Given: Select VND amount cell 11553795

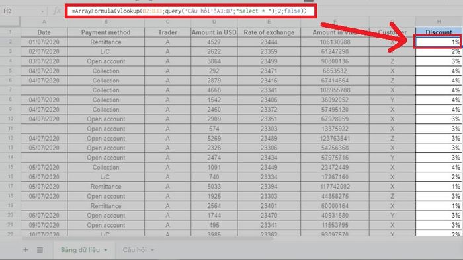Looking at the screenshot, I should coord(335,225).
